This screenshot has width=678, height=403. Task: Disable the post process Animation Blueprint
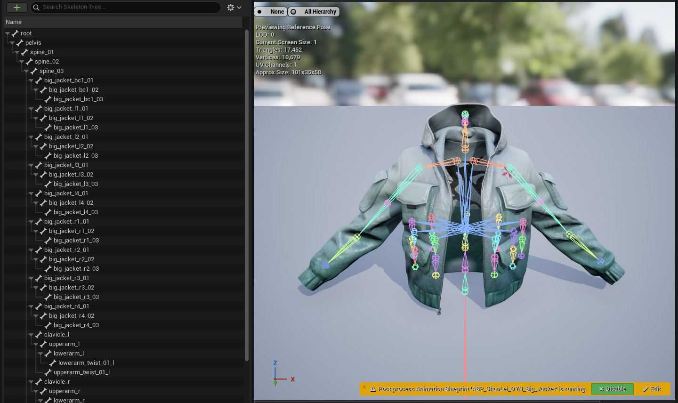(x=612, y=389)
